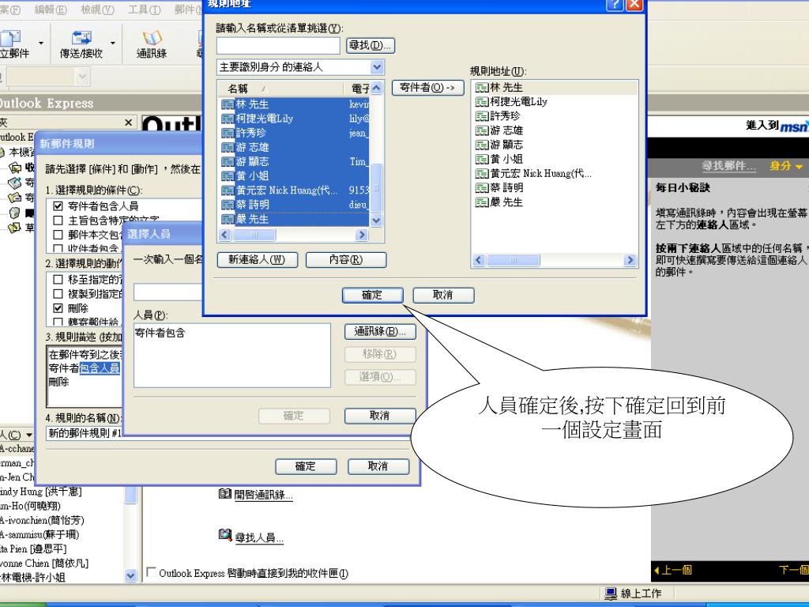Viewport: 809px width, 607px height.
Task: Click scroll-up arrow in contact list
Action: click(377, 88)
